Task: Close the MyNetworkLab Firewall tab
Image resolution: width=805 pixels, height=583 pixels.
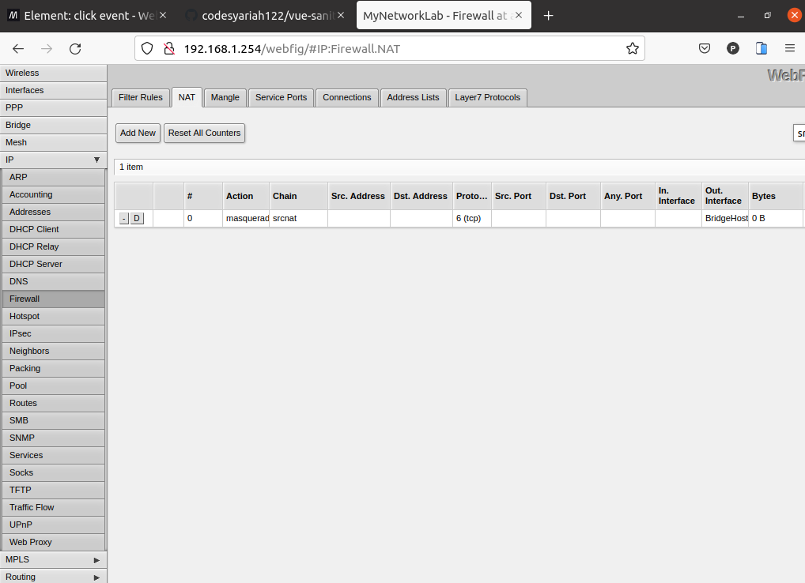Action: point(519,15)
